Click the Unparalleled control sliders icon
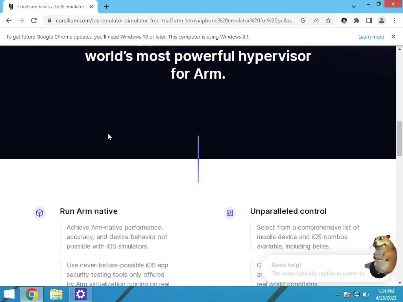 (x=230, y=213)
